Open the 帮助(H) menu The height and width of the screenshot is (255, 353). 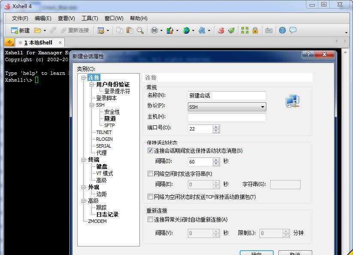(x=139, y=18)
